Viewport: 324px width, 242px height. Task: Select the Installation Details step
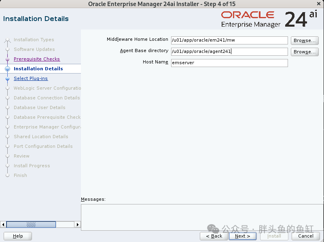(38, 69)
